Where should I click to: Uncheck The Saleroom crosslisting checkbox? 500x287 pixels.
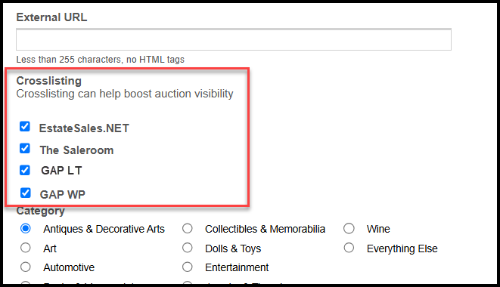coord(25,149)
